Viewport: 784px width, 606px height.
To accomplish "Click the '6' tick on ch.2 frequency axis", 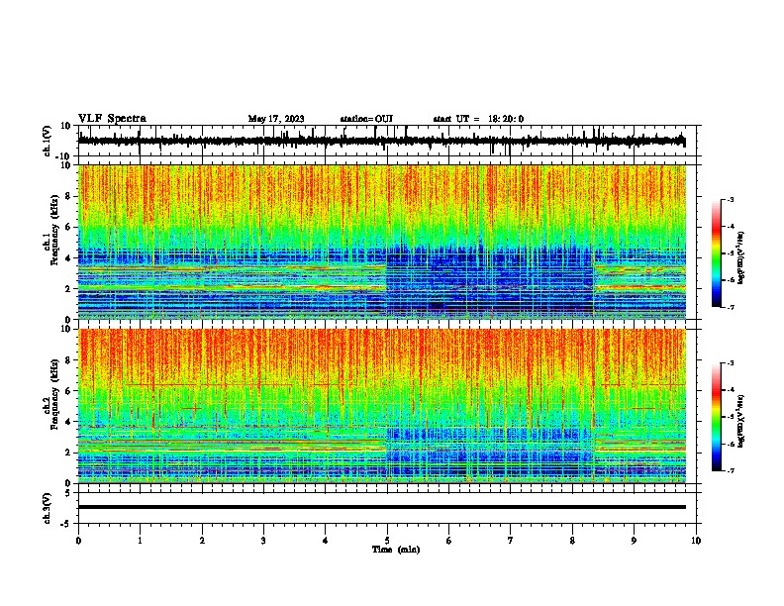I will click(68, 391).
